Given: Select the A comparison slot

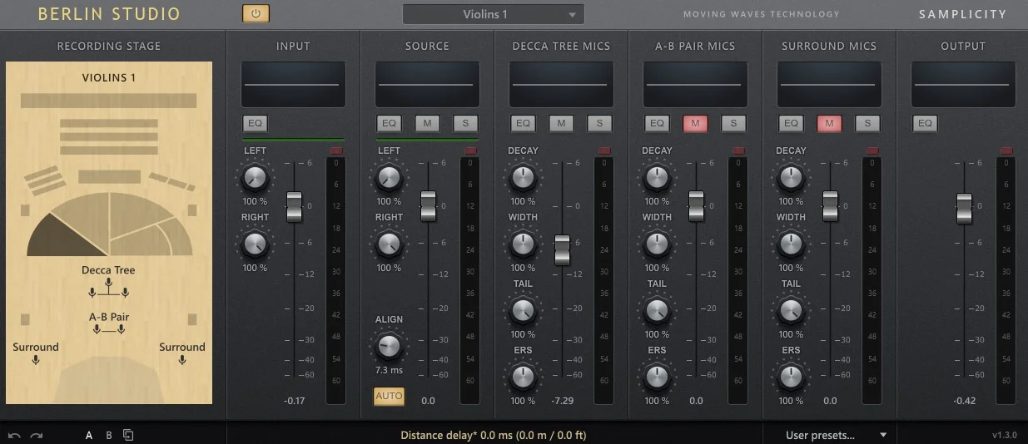Looking at the screenshot, I should (x=89, y=435).
